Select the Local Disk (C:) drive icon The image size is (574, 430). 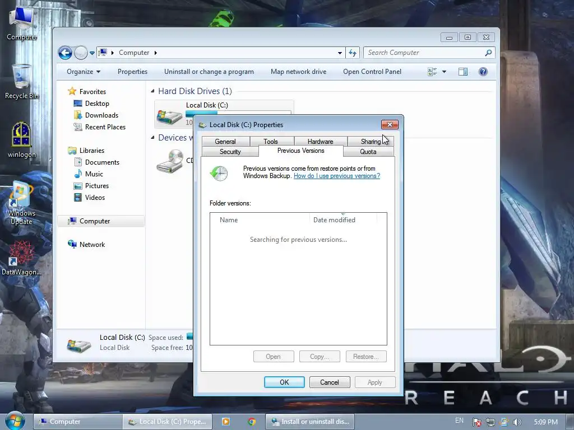(169, 116)
